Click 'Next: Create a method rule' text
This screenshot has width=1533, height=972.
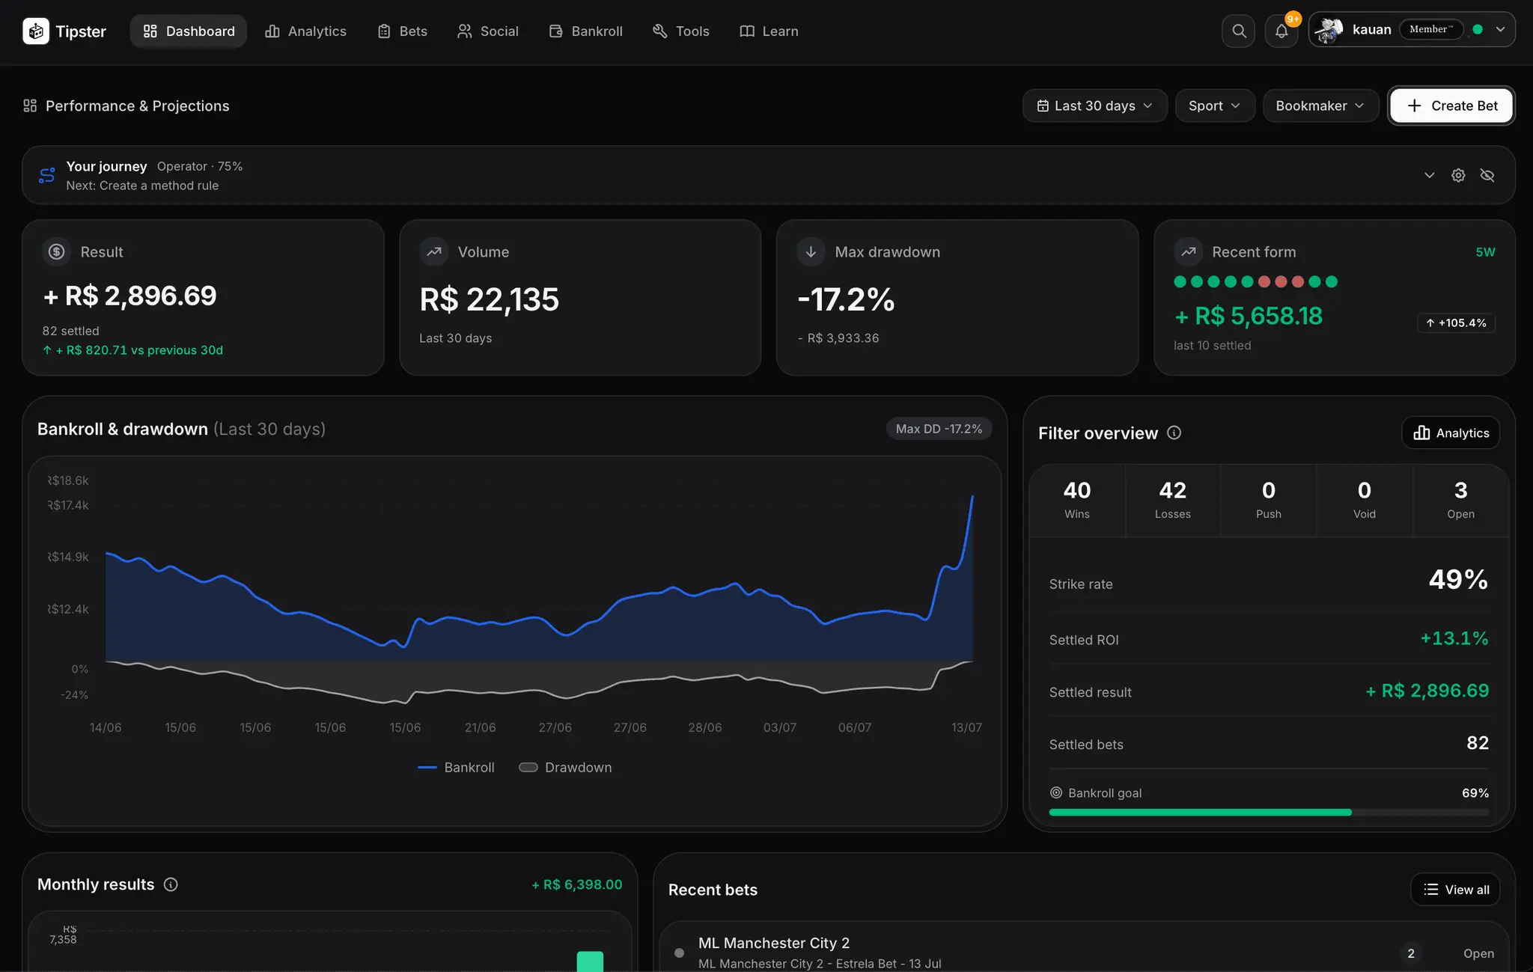coord(142,186)
